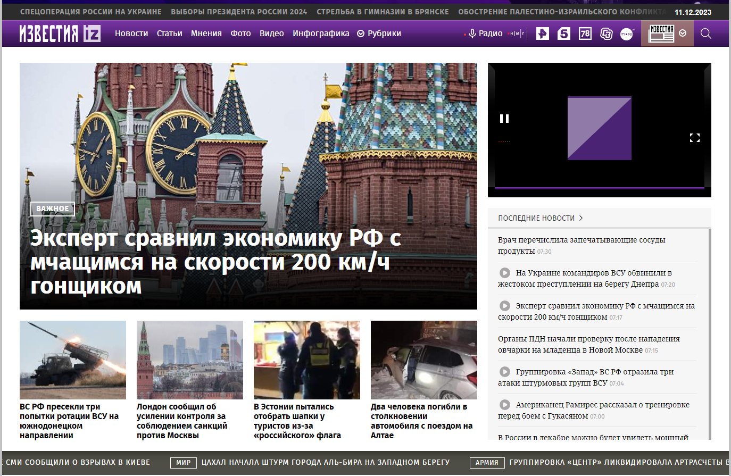Open the Channel 5 icon

tap(564, 34)
